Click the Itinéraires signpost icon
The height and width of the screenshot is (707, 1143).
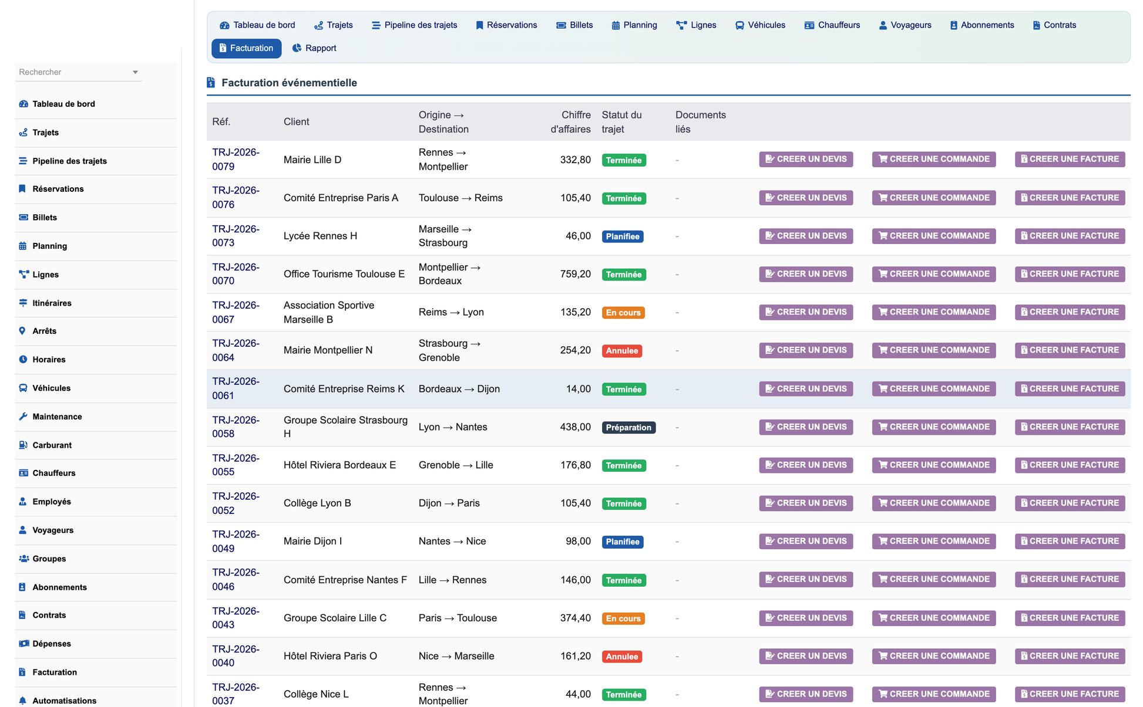23,303
